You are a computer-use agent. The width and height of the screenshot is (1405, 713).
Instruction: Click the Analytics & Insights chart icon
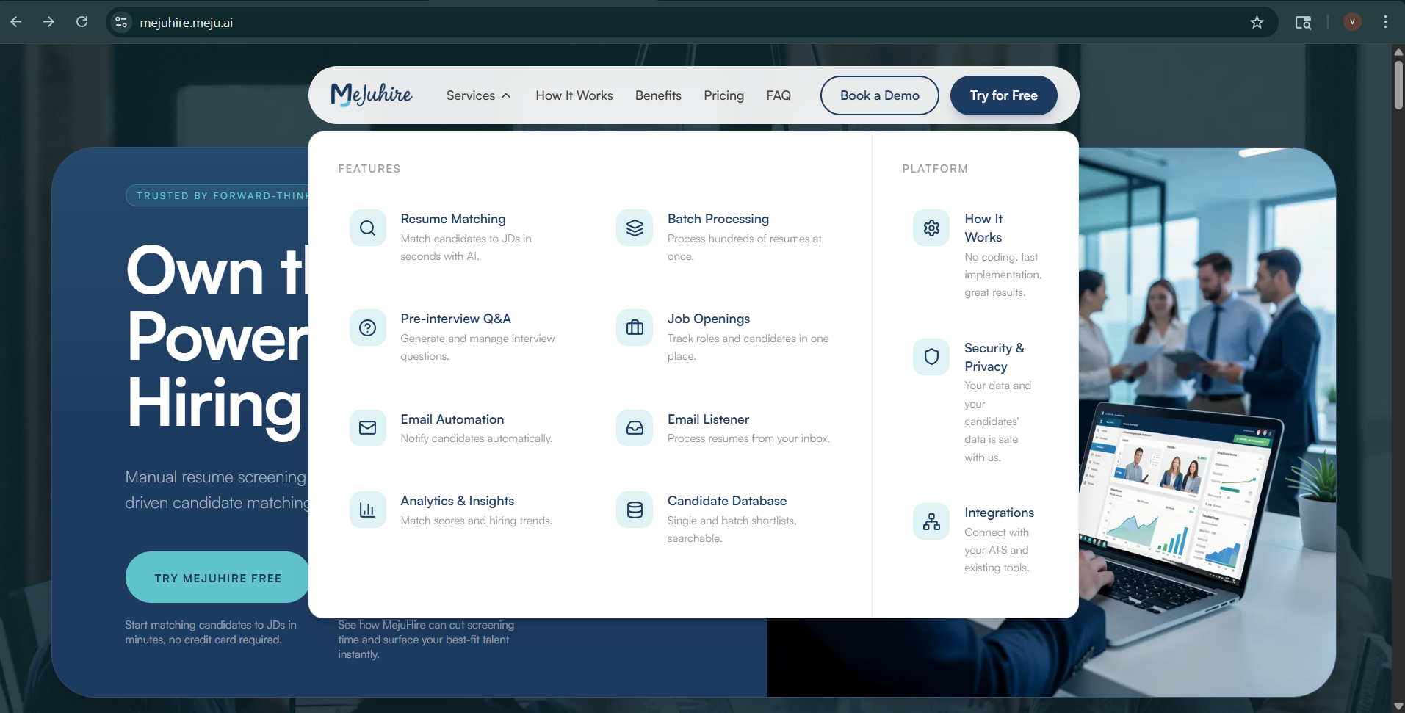click(368, 510)
